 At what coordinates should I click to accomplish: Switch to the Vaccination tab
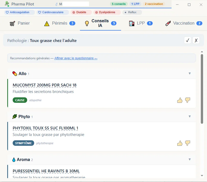pyautogui.click(x=184, y=23)
